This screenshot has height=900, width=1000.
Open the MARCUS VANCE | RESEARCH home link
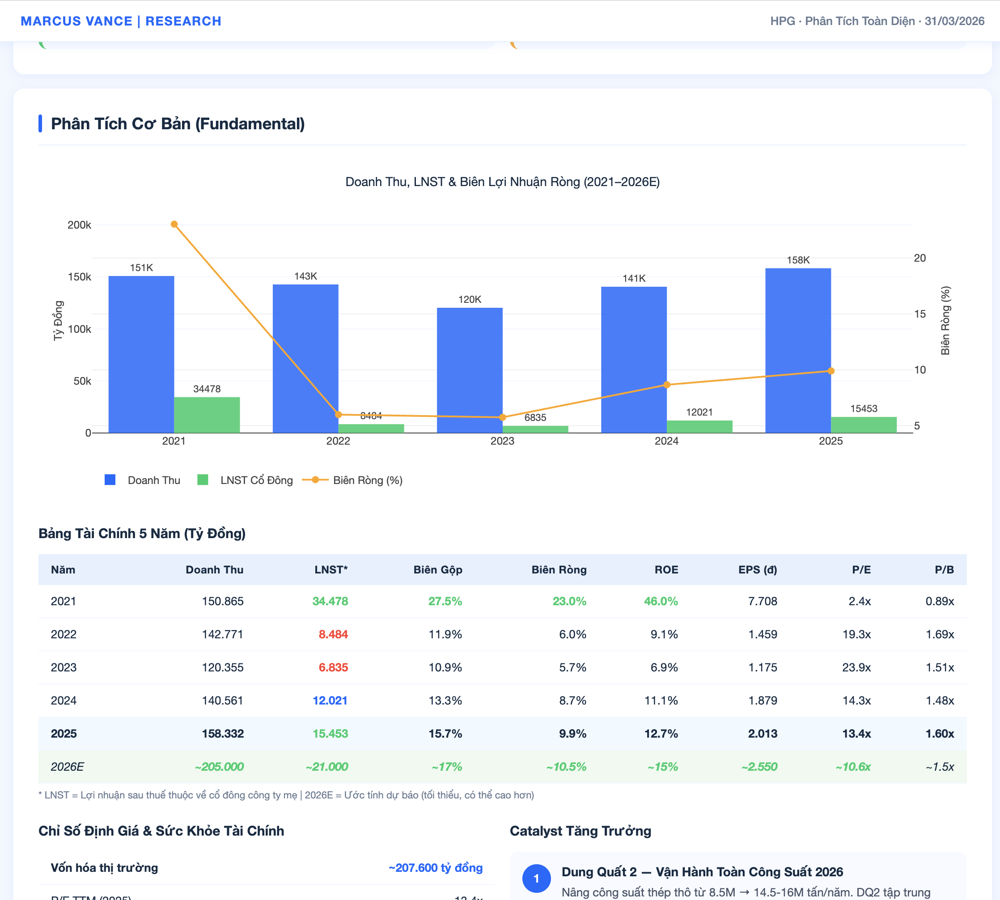point(120,21)
